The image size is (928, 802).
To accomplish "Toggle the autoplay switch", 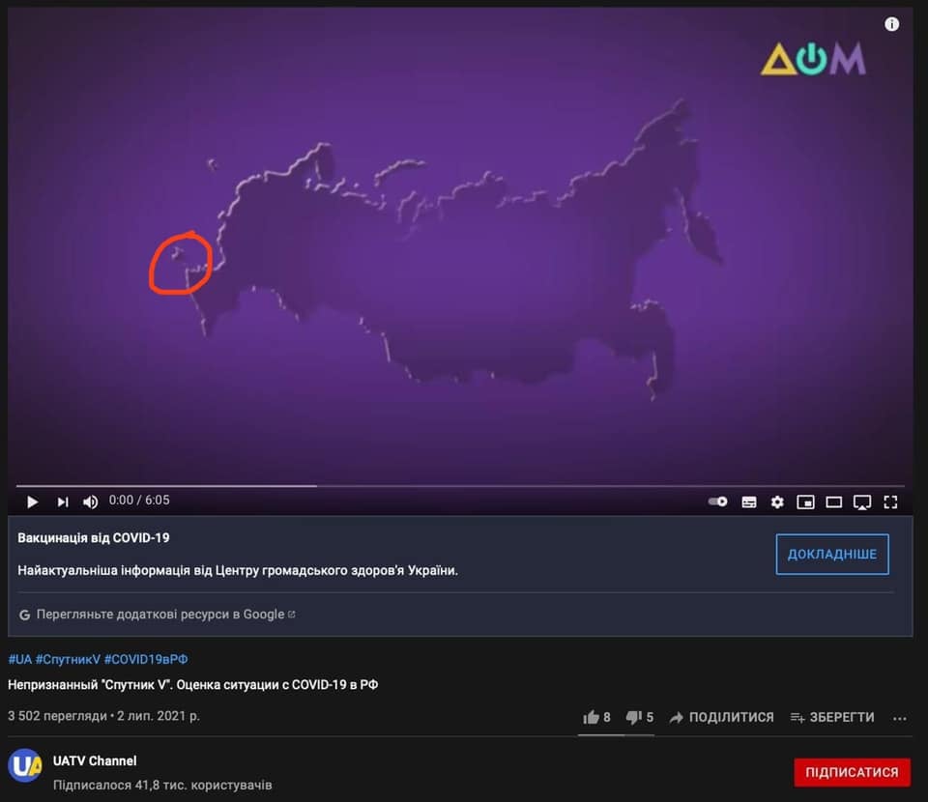I will [x=718, y=501].
